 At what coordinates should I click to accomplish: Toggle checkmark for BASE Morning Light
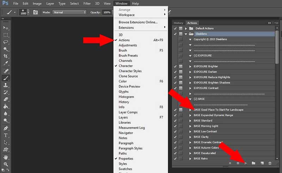(175, 126)
